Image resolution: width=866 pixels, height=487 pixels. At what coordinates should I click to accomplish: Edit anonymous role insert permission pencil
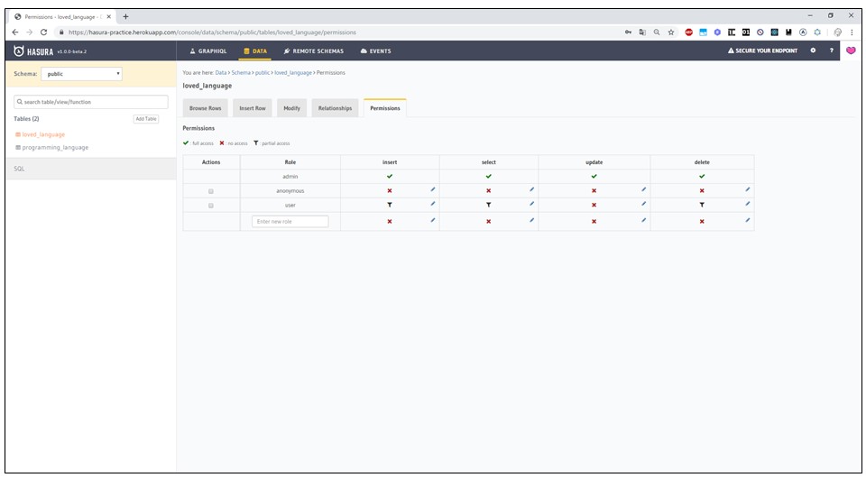(433, 189)
